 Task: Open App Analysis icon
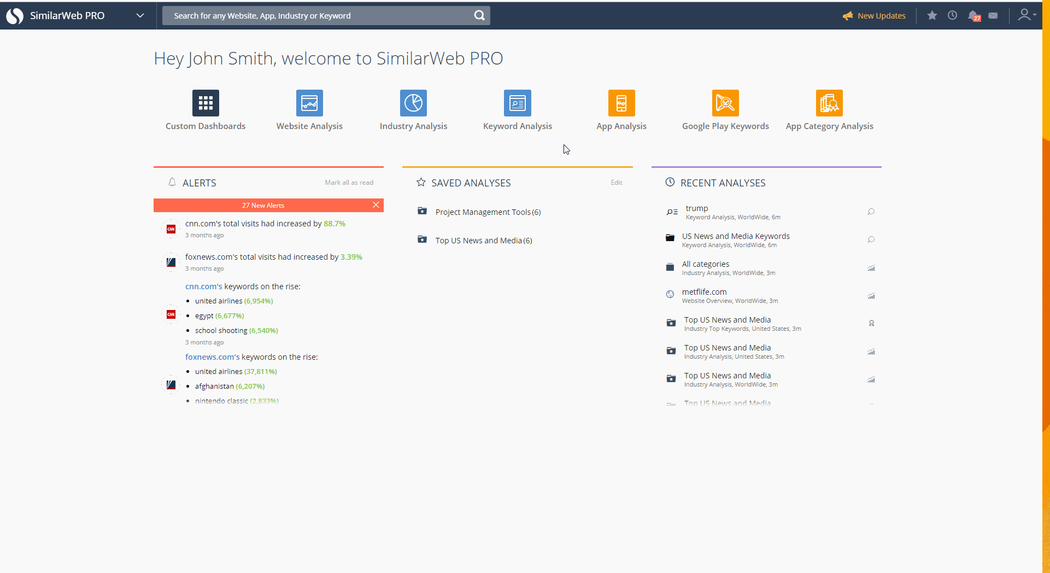coord(621,103)
